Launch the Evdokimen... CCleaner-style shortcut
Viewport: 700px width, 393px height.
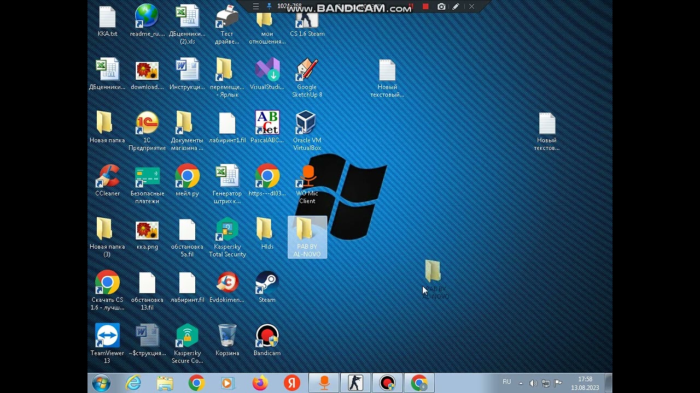click(x=227, y=288)
